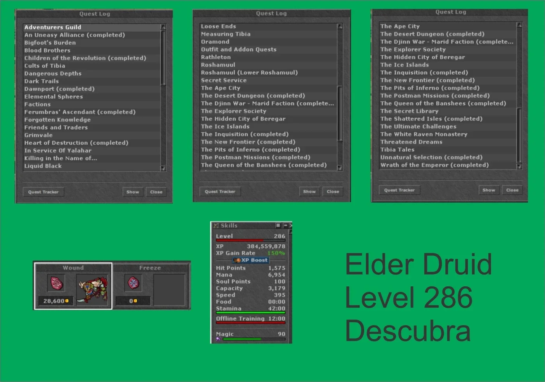545x382 pixels.
Task: Select the Bigfoot's Burden quest
Action: (91, 43)
